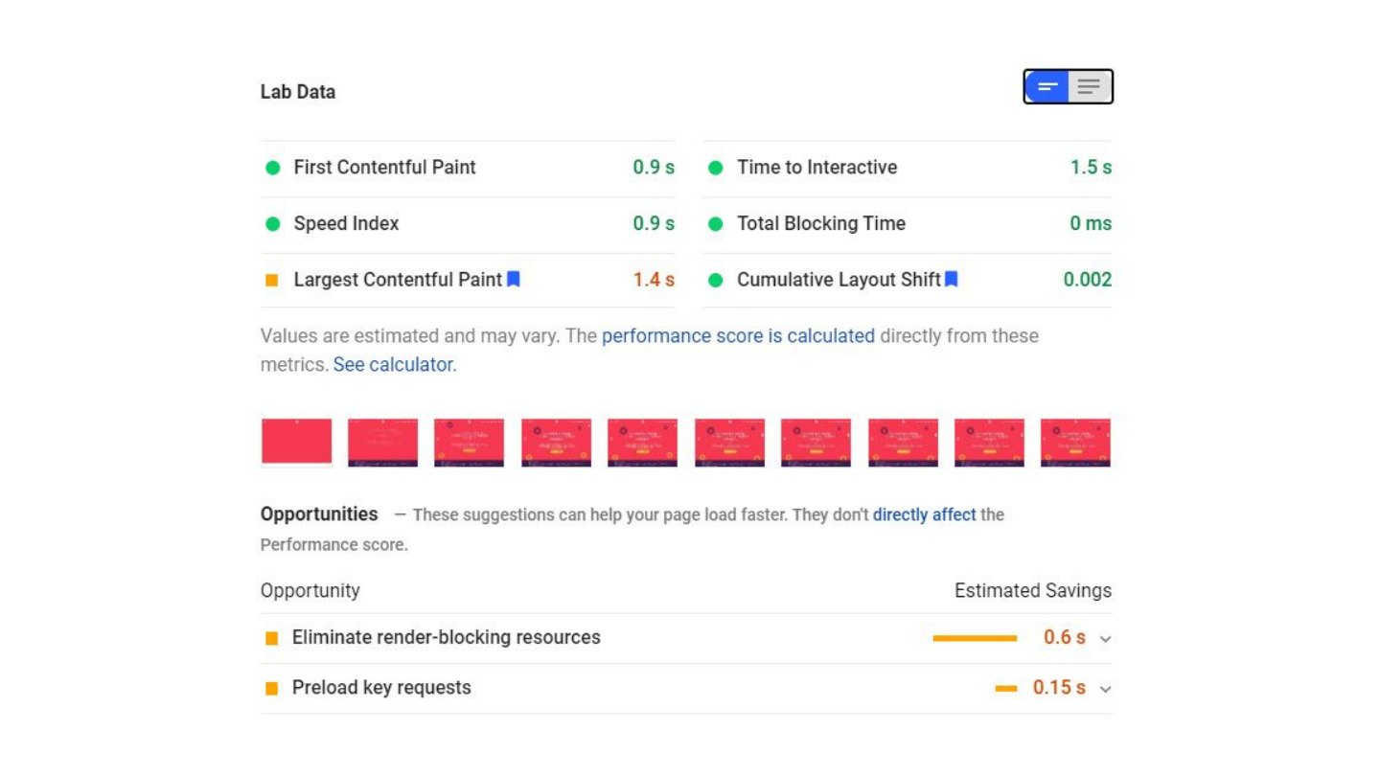Click the green dot beside Total Blocking Time
The width and height of the screenshot is (1380, 776).
pos(715,224)
